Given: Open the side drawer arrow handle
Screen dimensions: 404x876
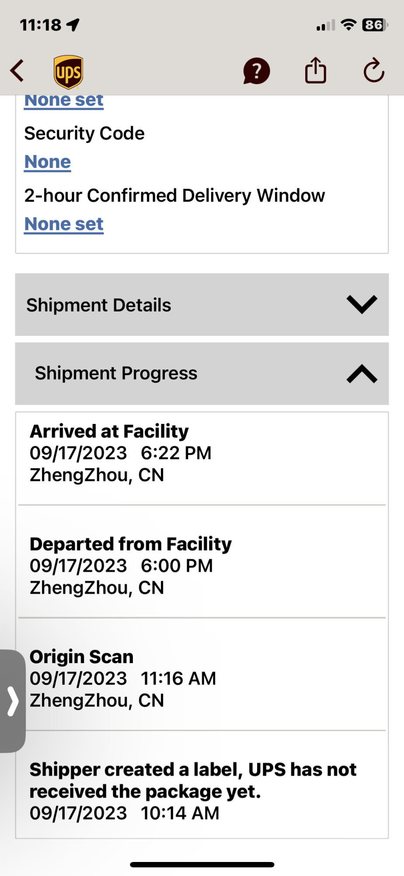Looking at the screenshot, I should click(13, 701).
